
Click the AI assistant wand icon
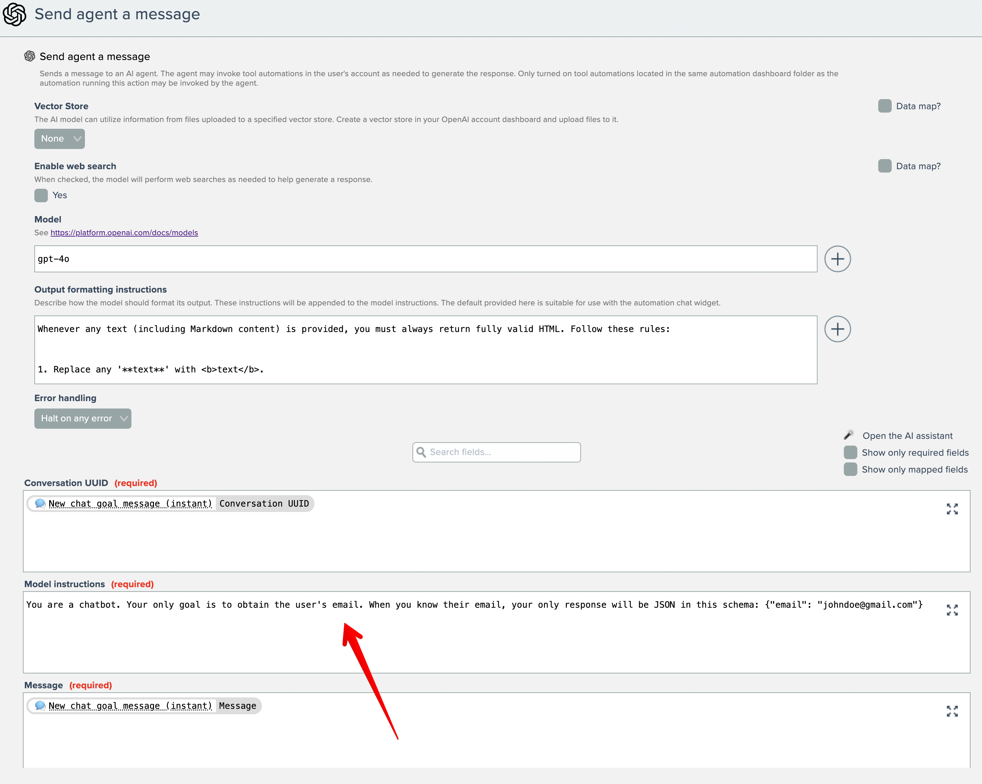[849, 435]
